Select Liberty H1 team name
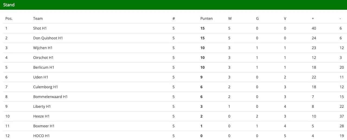Viewport: 347px width, 140px height. (x=42, y=106)
